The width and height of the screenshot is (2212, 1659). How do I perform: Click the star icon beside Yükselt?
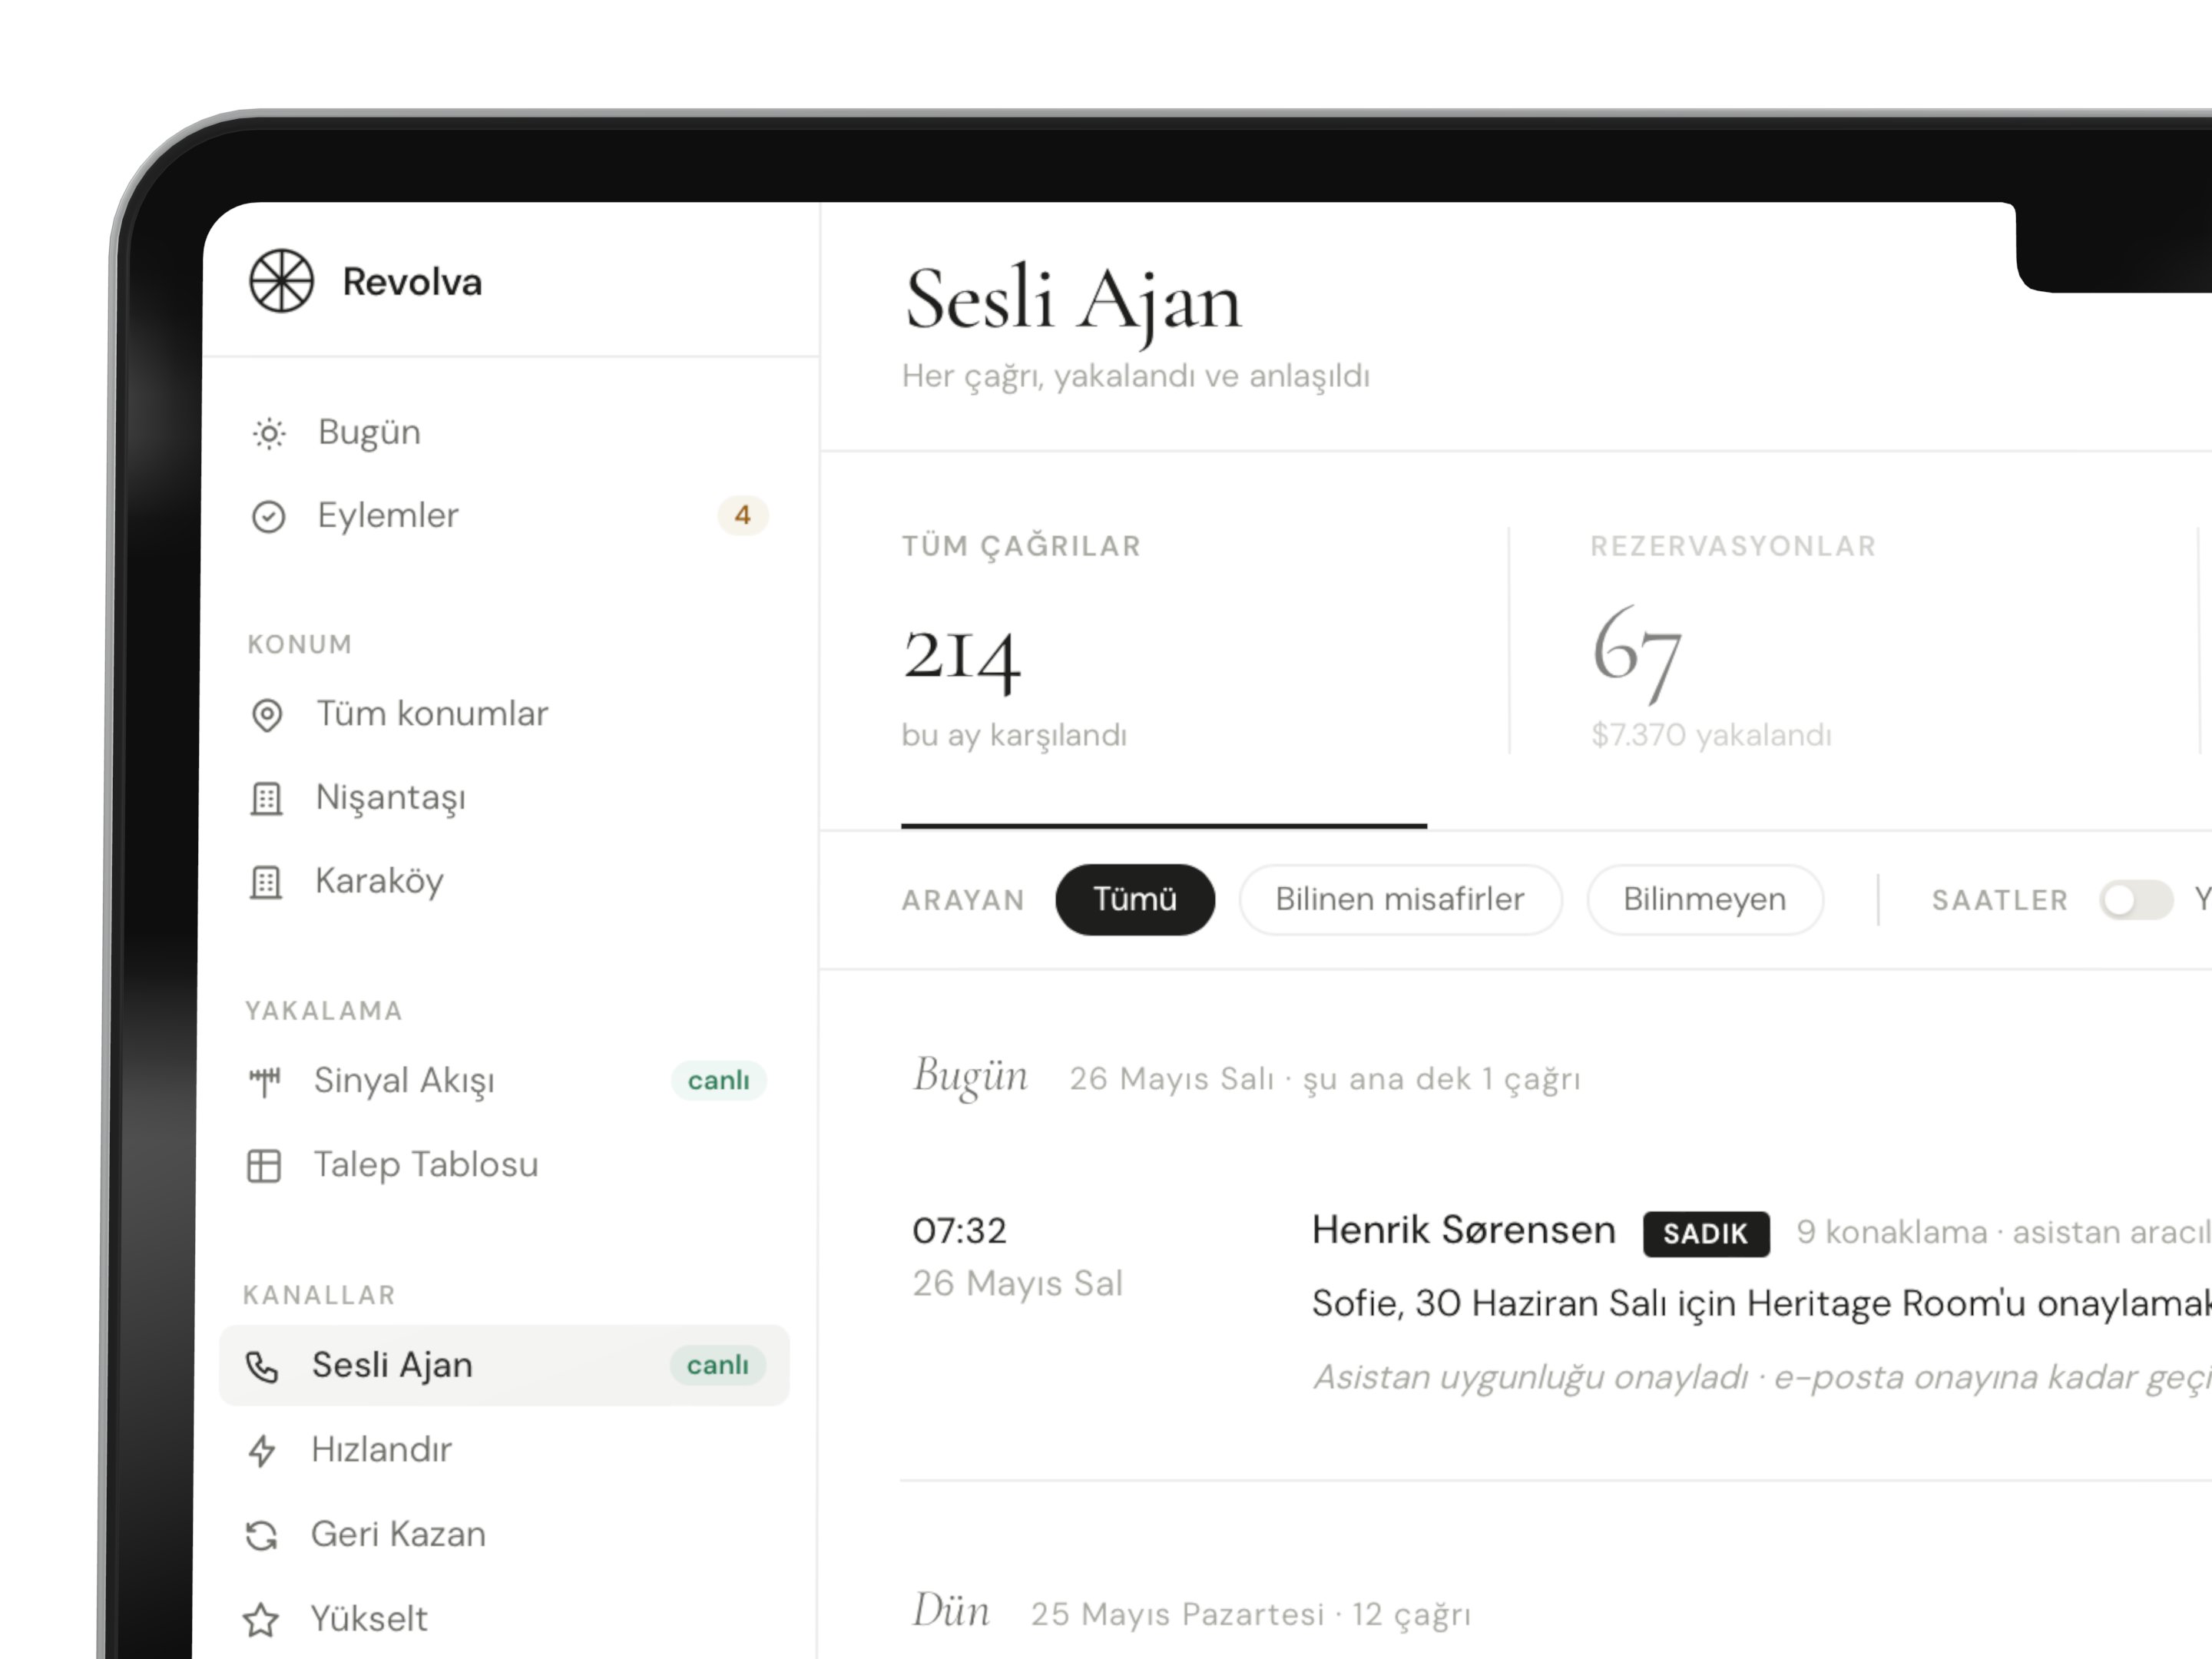261,1619
